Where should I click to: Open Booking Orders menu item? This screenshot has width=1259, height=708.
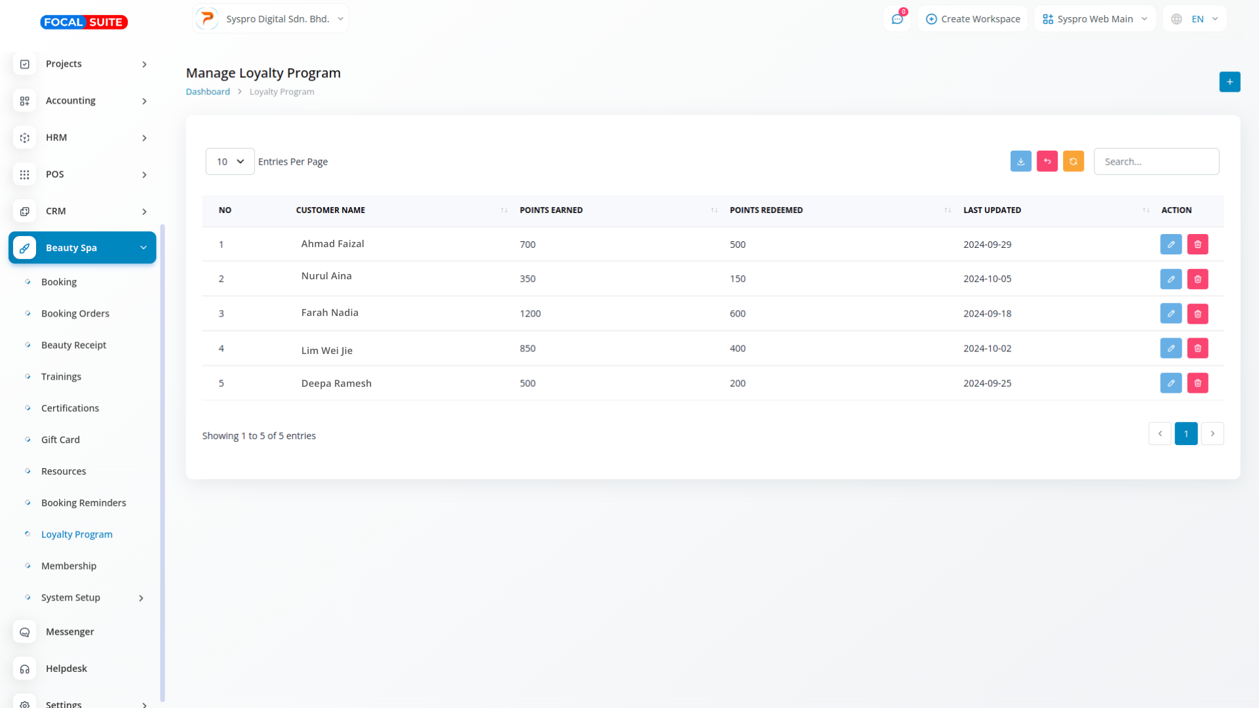coord(75,313)
